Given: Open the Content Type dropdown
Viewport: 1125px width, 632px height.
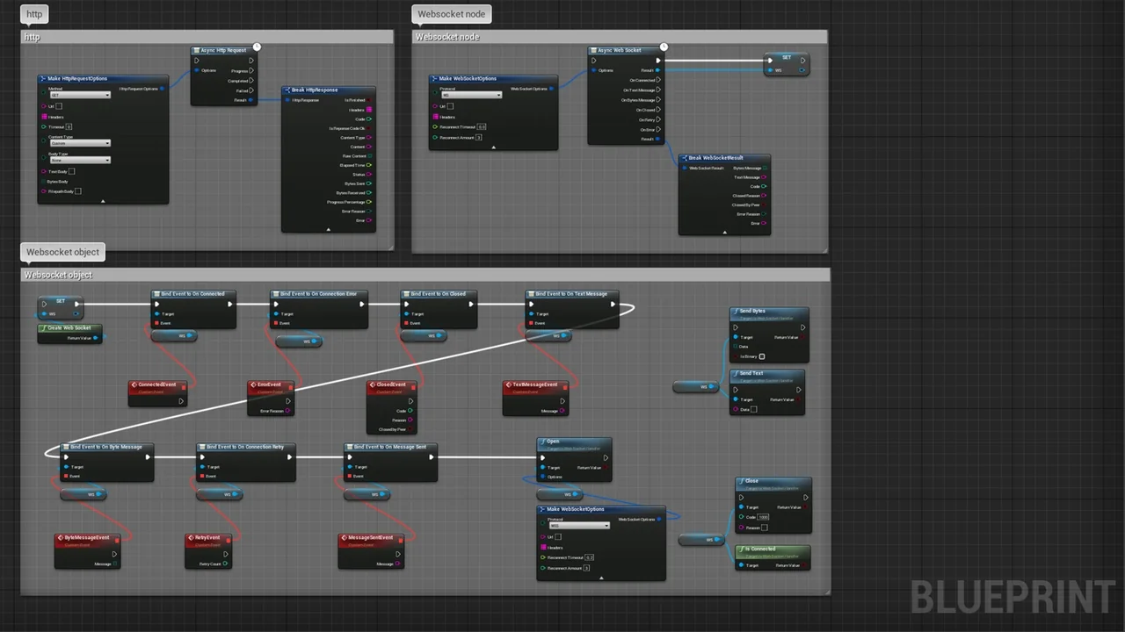Looking at the screenshot, I should 79,143.
